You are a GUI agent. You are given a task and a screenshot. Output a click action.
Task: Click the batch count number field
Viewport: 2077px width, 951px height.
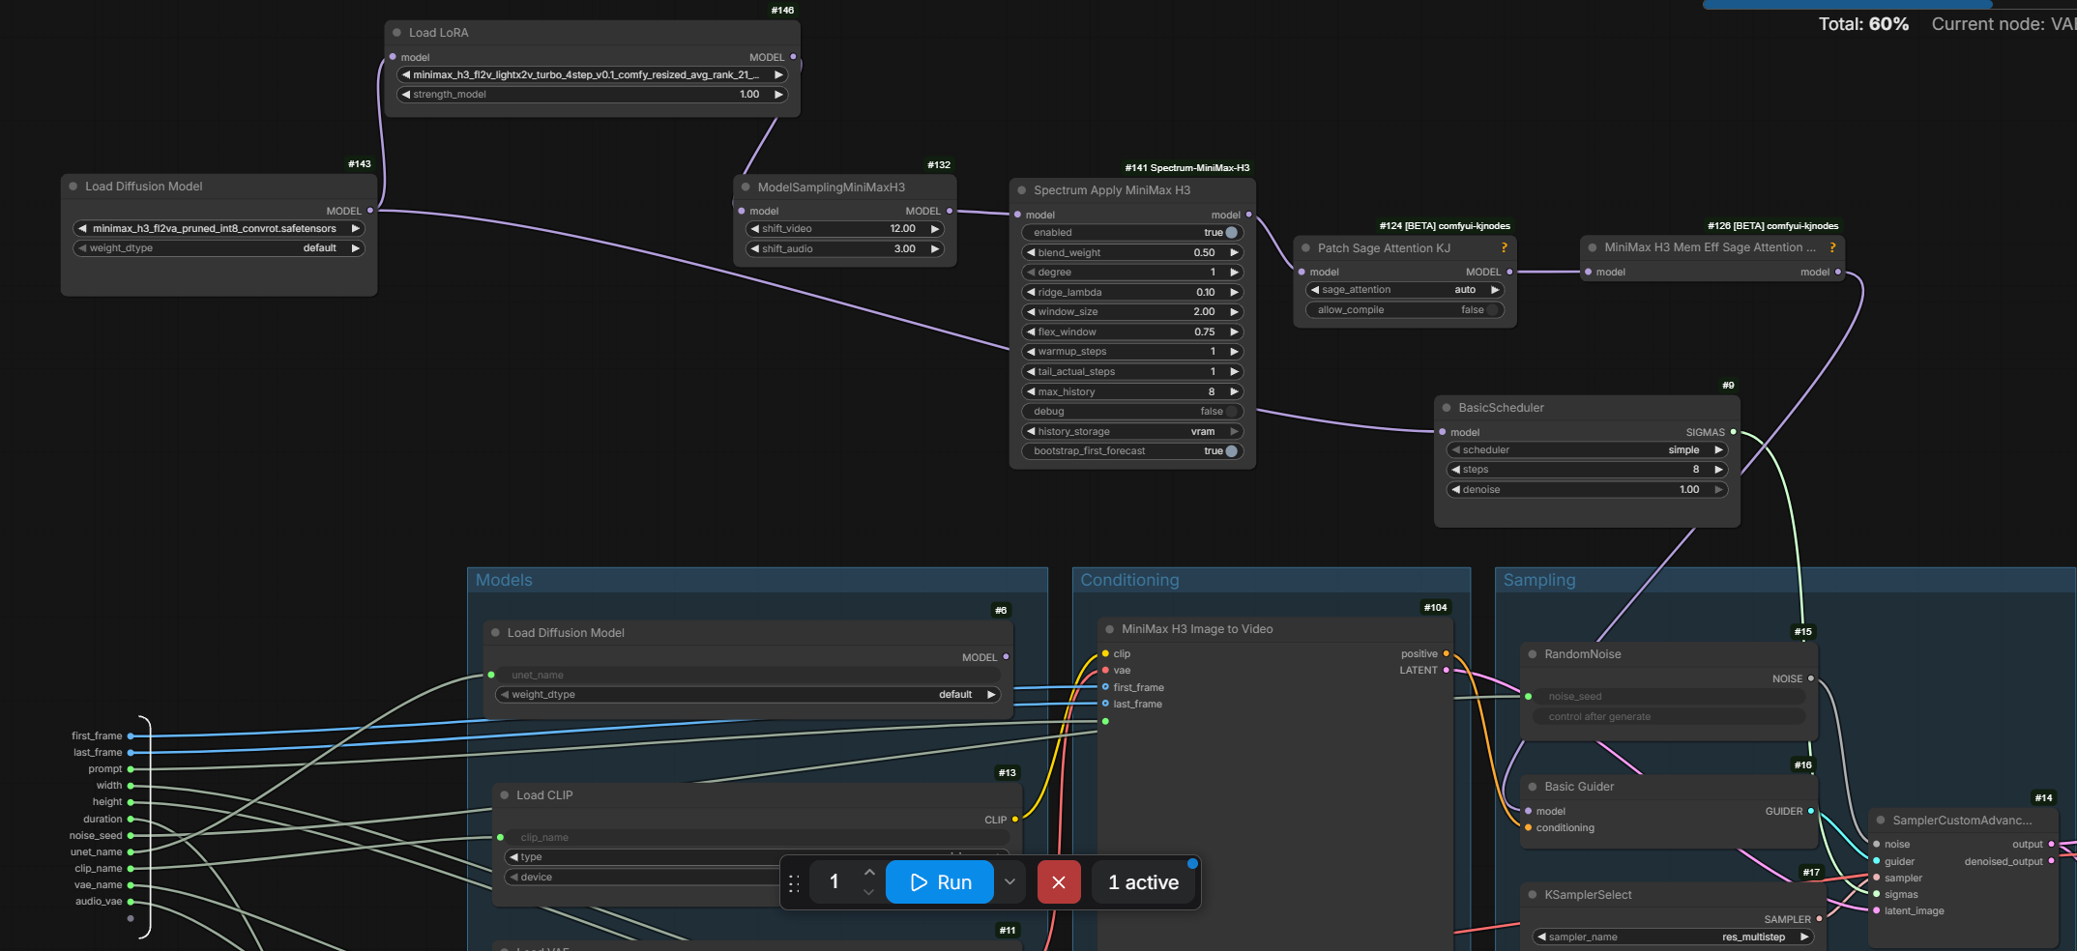coord(834,882)
